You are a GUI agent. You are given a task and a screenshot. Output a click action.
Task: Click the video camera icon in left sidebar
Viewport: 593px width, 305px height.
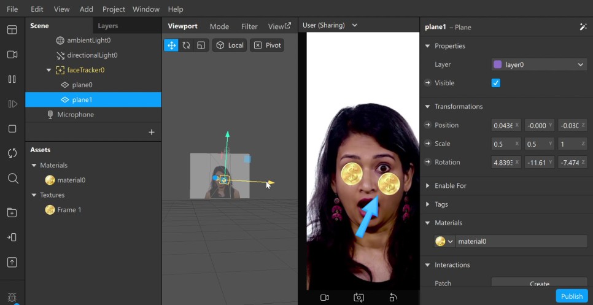click(12, 55)
